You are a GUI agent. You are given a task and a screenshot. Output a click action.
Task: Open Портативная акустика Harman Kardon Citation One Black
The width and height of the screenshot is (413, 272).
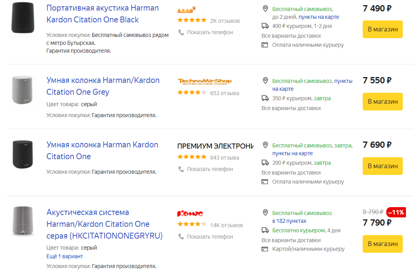pos(103,14)
